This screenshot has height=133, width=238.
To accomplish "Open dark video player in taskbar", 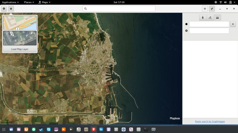I will (x=71, y=130).
